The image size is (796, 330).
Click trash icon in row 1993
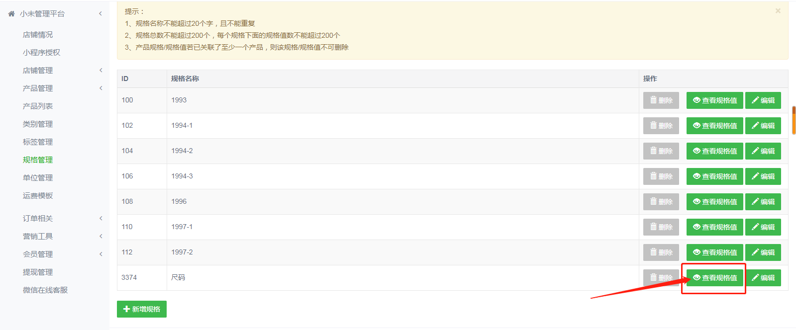click(x=653, y=100)
